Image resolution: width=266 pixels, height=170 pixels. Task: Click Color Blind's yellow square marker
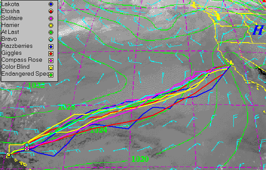[x=51, y=68]
